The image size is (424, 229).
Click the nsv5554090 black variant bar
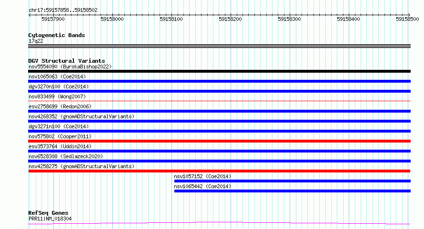[x=219, y=71]
